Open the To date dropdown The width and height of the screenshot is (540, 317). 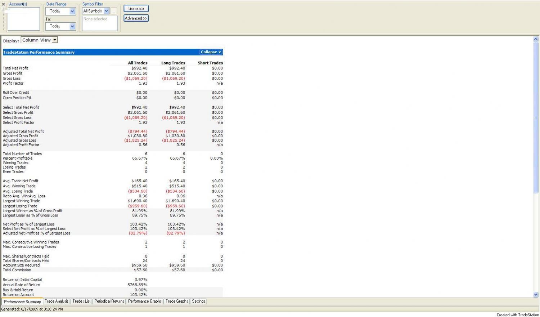pos(72,26)
